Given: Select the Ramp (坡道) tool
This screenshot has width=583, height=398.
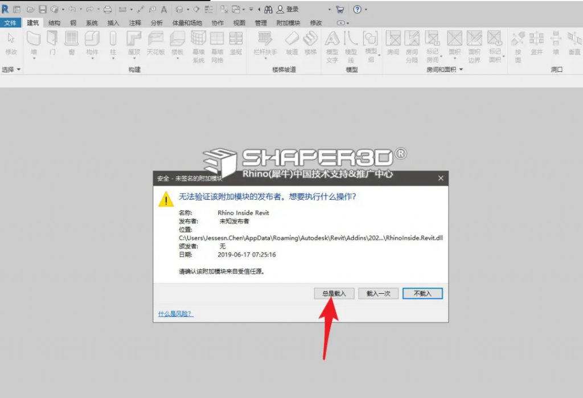Looking at the screenshot, I should tap(292, 43).
